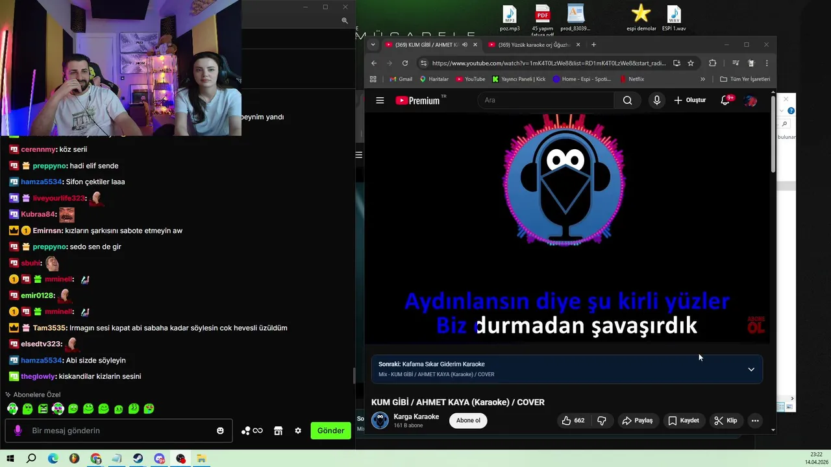The width and height of the screenshot is (831, 467).
Task: Click the YouTube search magnifier button
Action: [627, 101]
